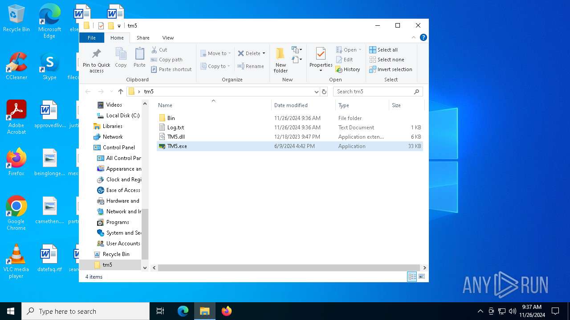The height and width of the screenshot is (320, 570).
Task: Sort by Name column header
Action: coord(214,105)
